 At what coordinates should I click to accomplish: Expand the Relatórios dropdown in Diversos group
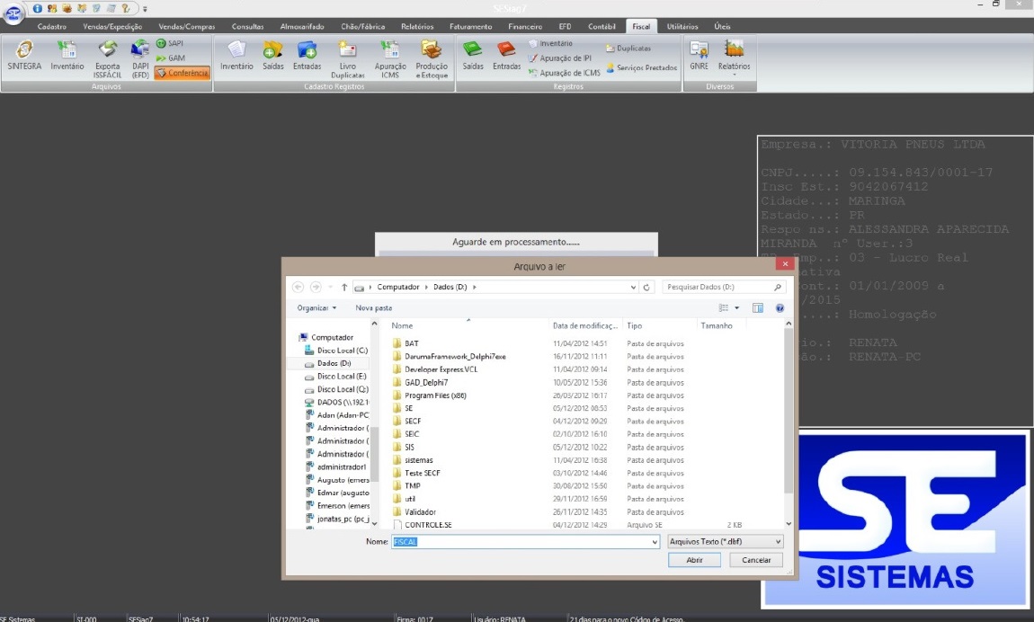734,58
